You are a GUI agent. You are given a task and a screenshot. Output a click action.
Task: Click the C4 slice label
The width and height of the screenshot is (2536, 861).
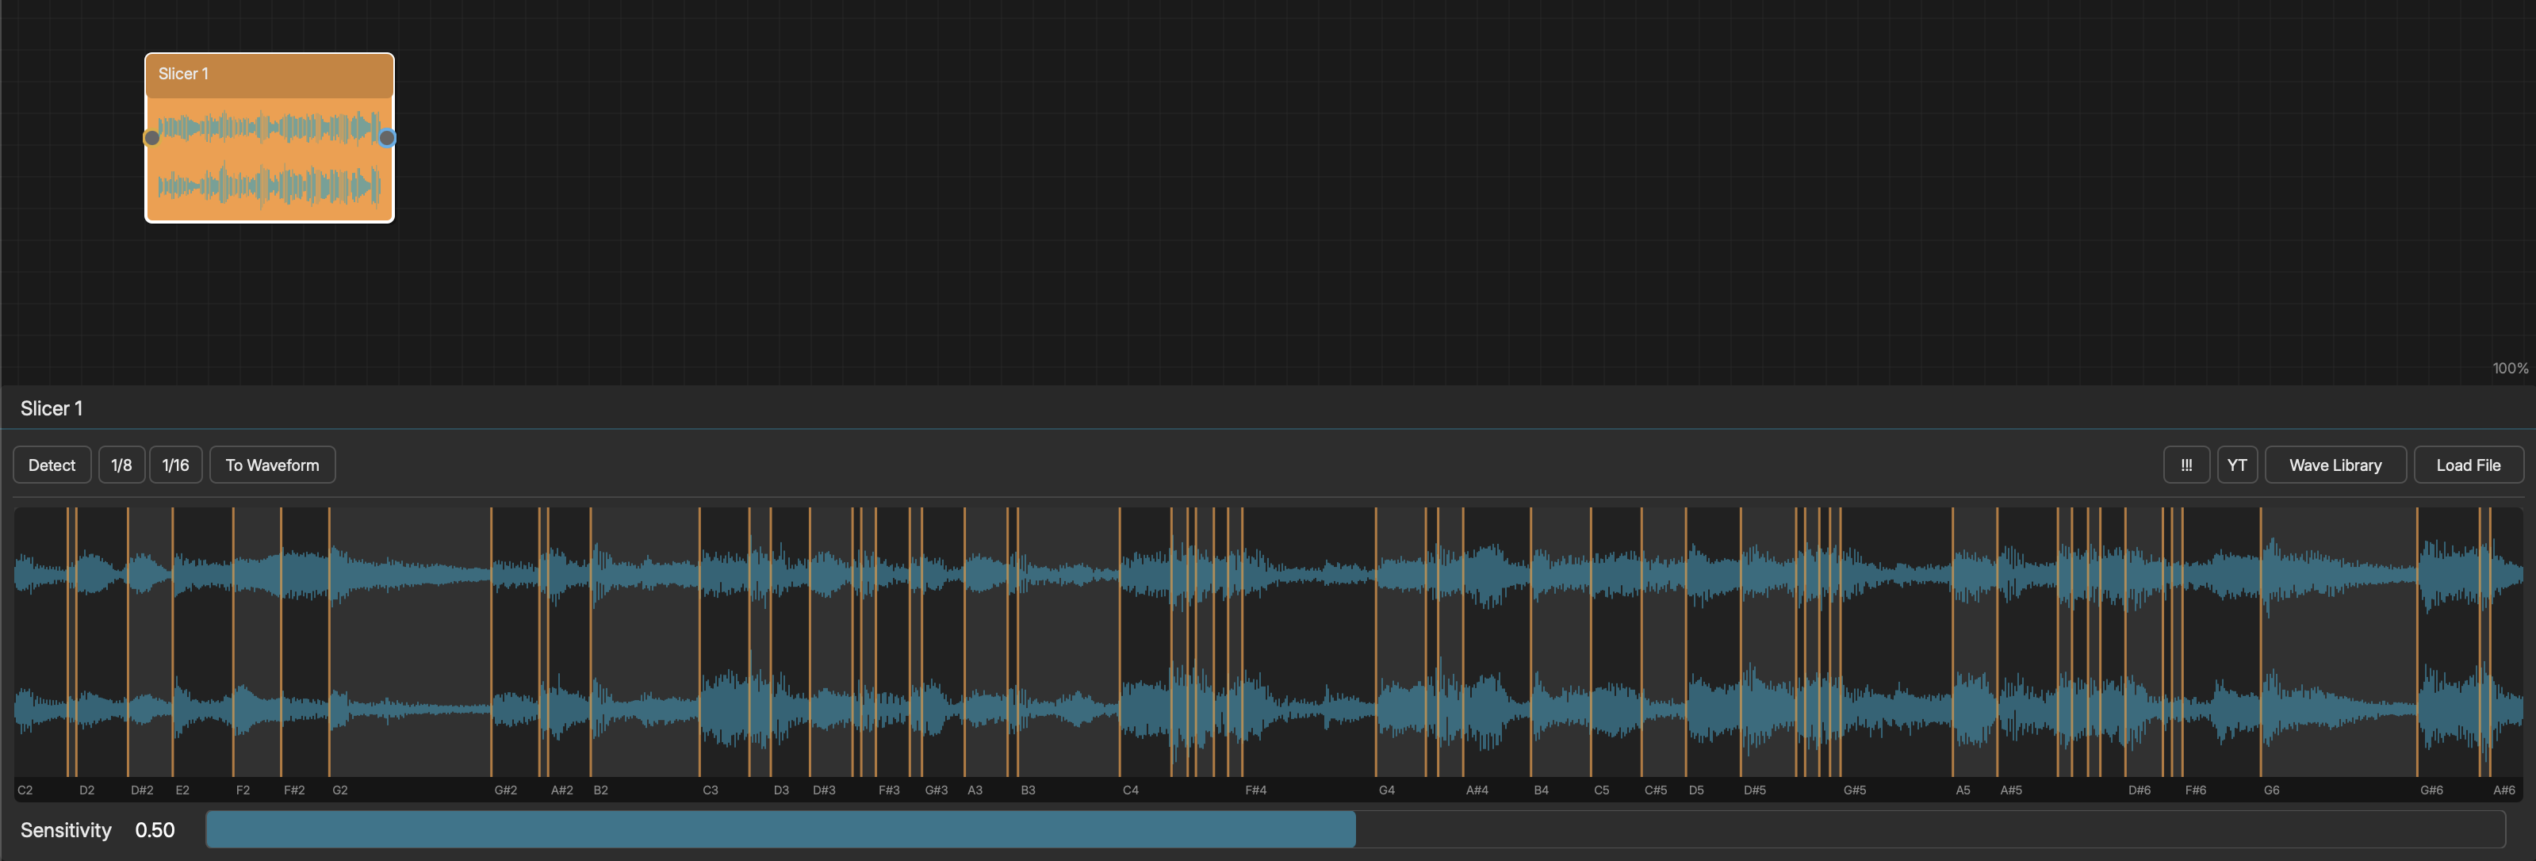click(x=1130, y=790)
